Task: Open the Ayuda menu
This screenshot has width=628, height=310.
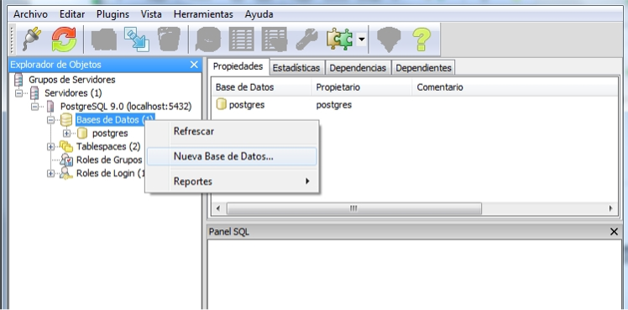Action: [x=259, y=14]
